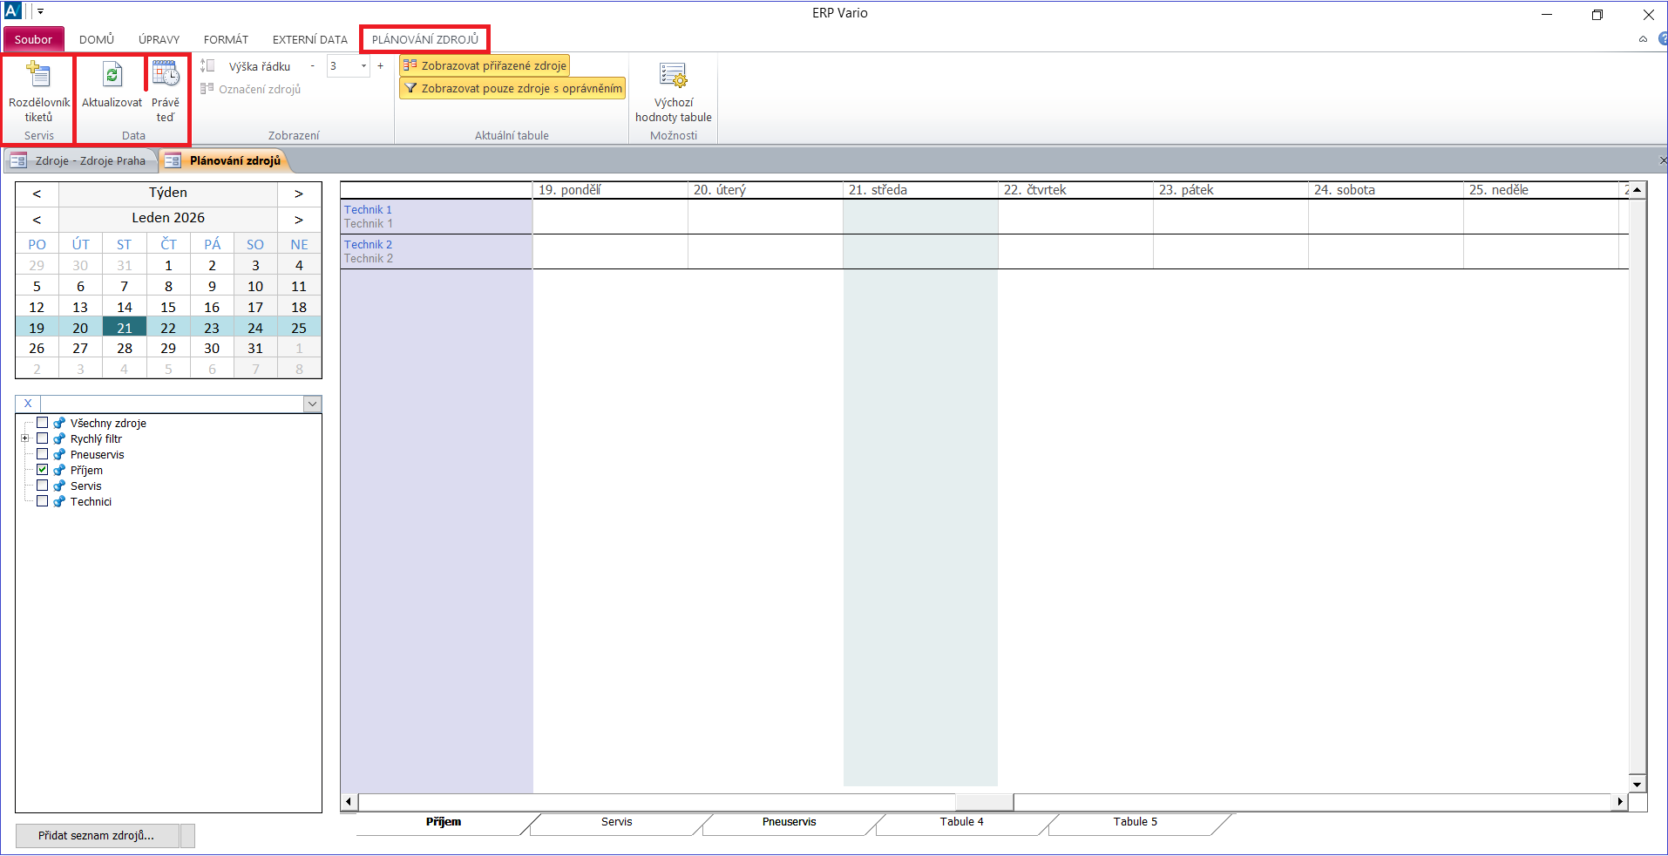Open the Výška řádku value dropdown
This screenshot has width=1668, height=856.
pos(363,66)
